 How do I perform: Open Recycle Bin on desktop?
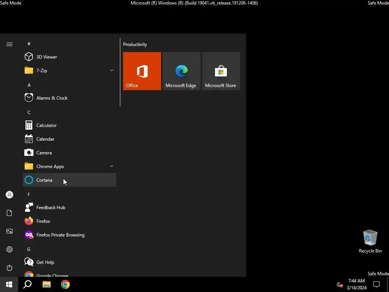point(370,241)
